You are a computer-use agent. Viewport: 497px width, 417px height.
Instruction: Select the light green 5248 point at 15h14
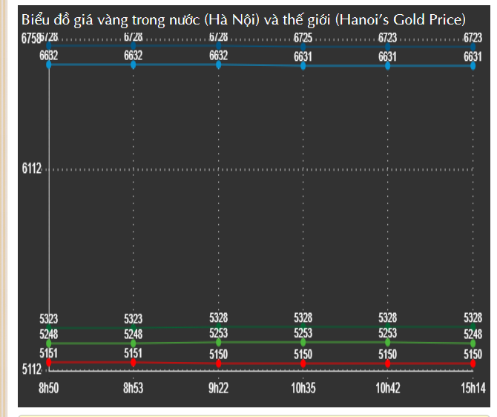tap(473, 344)
